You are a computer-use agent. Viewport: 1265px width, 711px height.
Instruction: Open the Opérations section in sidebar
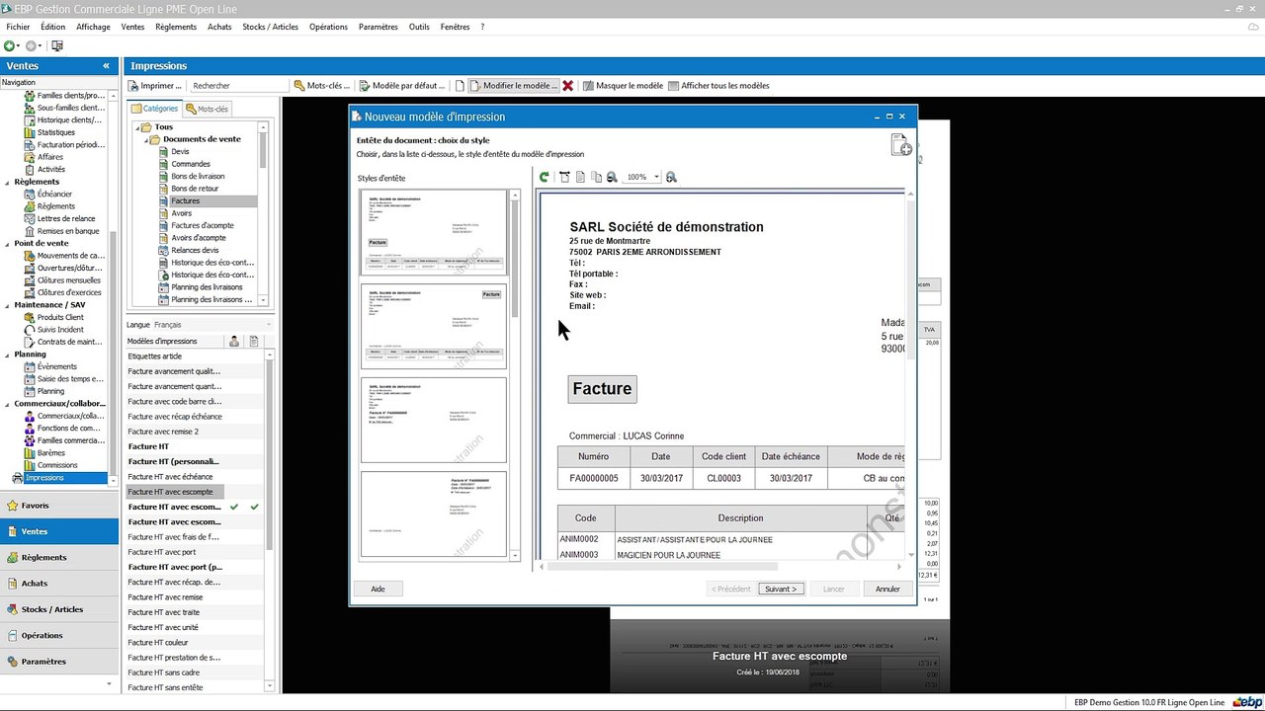(59, 635)
